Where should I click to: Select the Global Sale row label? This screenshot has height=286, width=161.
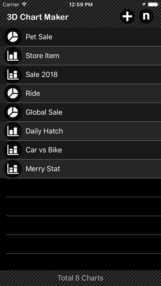tap(44, 112)
